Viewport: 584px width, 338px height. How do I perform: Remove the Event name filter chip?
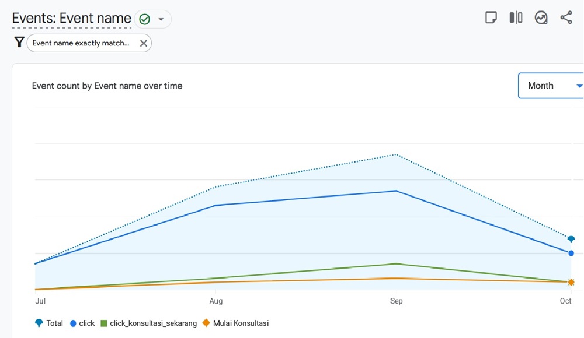point(143,43)
